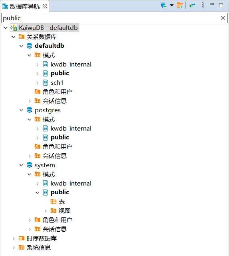This screenshot has height=256, width=229.
Task: Collapse the public schema under system
Action: pos(37,193)
